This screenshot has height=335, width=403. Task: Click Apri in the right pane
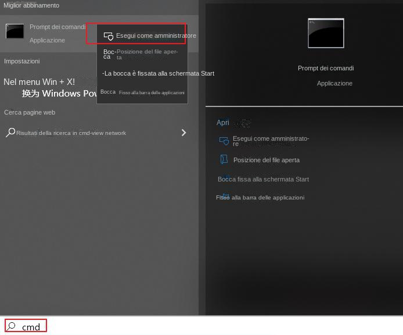point(222,123)
